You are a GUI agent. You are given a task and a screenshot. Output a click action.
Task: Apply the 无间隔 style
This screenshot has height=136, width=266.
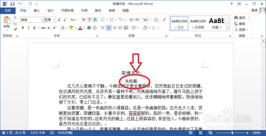[198, 24]
